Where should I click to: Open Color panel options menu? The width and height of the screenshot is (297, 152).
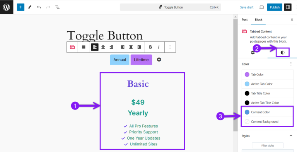pos(291,64)
